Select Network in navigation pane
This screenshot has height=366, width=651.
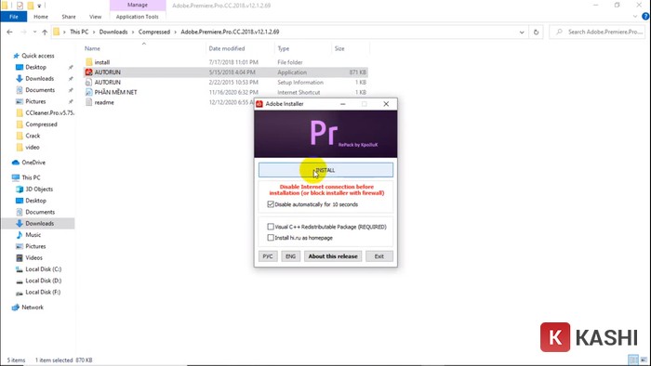click(33, 307)
